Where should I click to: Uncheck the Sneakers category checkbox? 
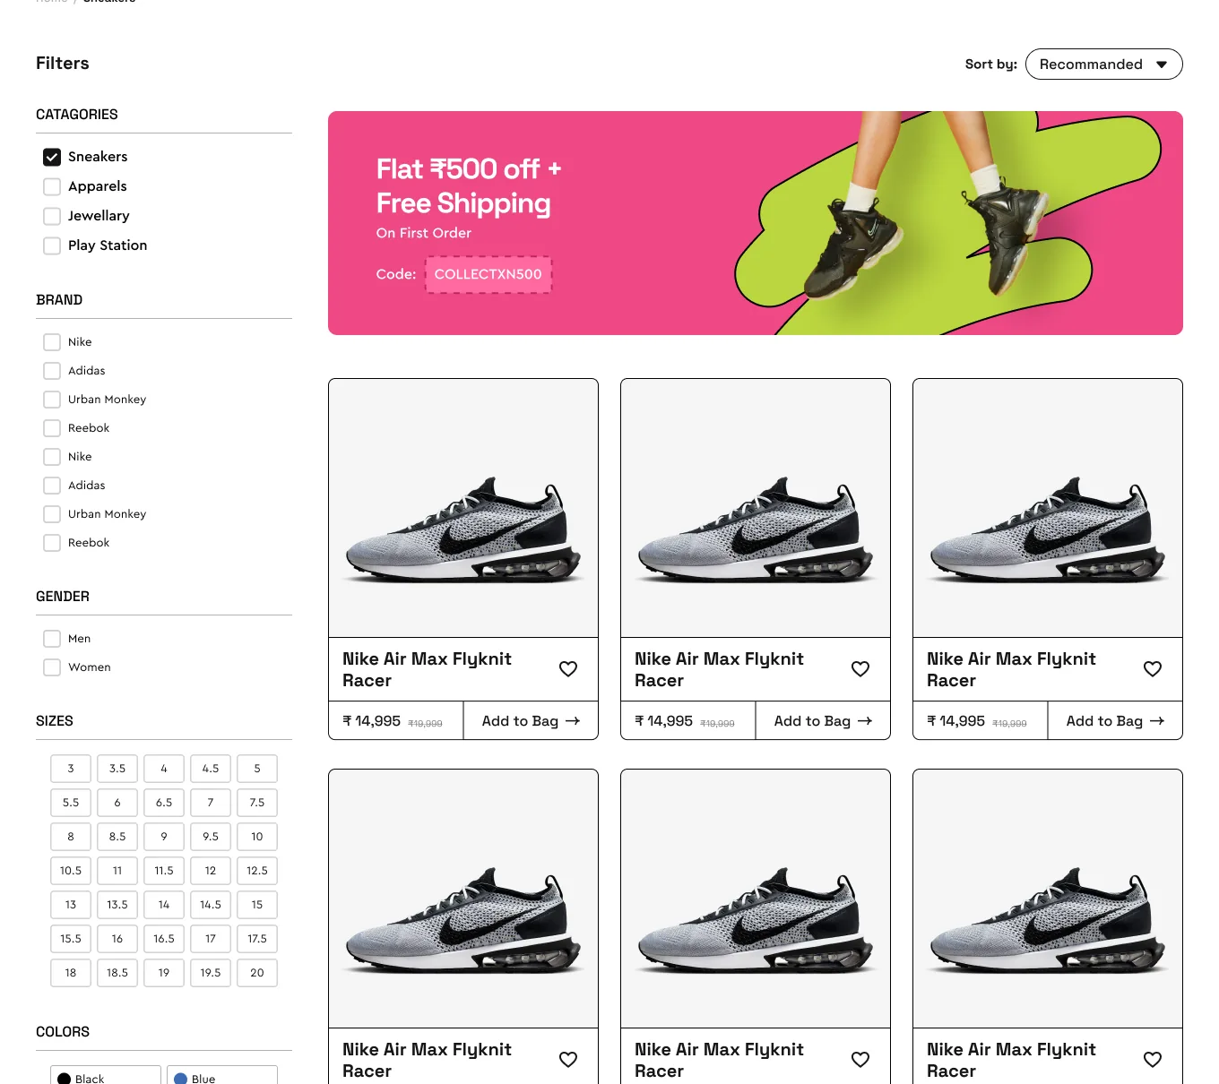(52, 157)
